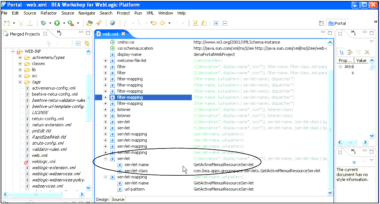
Task: Click the Collapse All minus toolbar icon
Action: (225, 23)
